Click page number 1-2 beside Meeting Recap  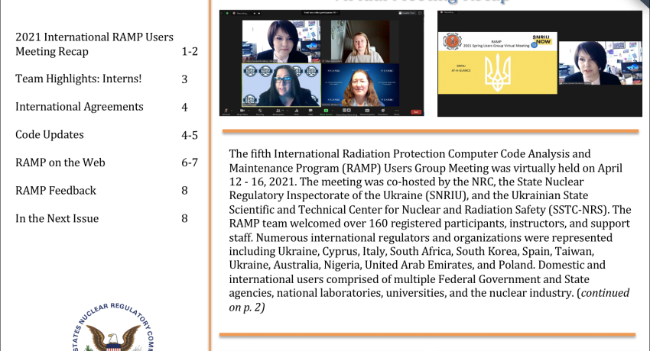click(190, 52)
